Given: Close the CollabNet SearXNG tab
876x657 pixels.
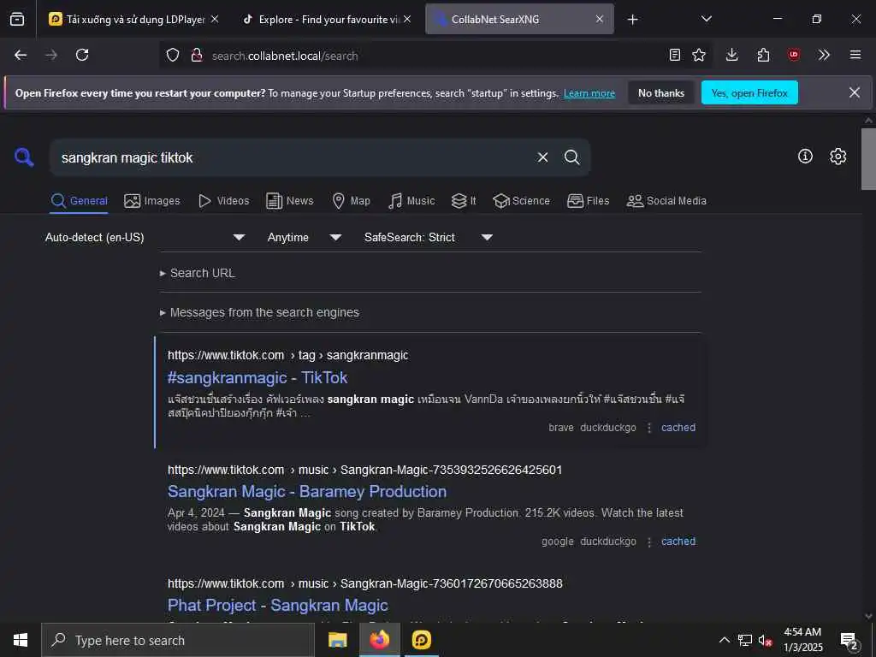Looking at the screenshot, I should (x=600, y=19).
